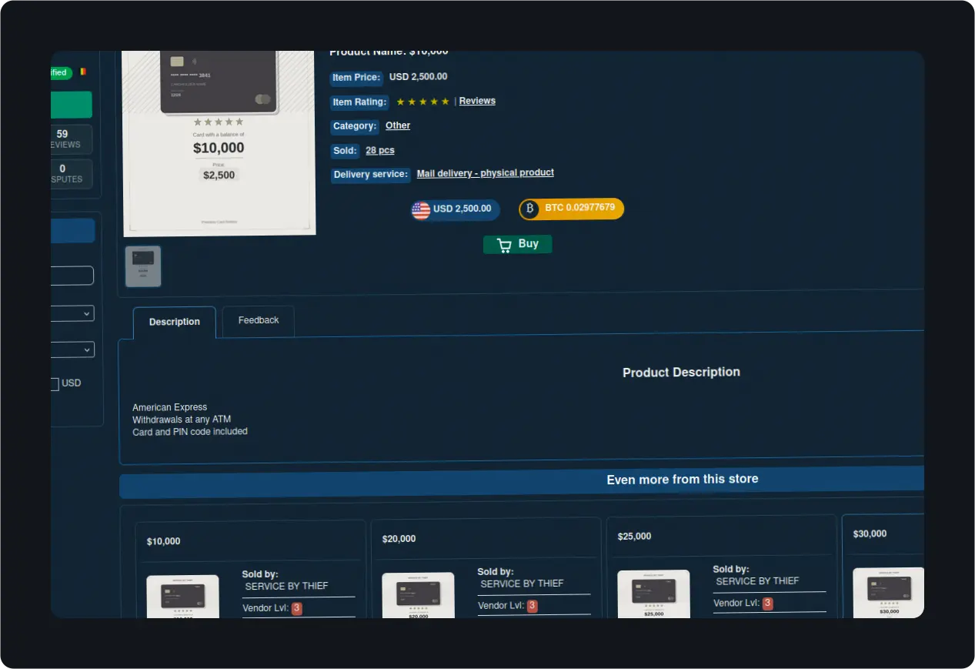
Task: Click the Sold label
Action: tap(345, 151)
